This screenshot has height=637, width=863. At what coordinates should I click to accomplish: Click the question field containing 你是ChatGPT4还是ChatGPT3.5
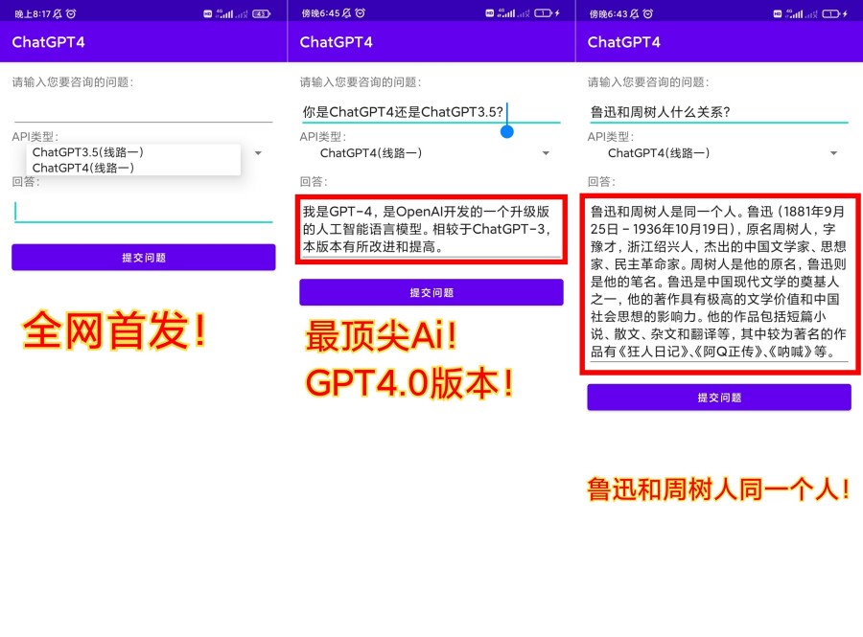pos(403,112)
